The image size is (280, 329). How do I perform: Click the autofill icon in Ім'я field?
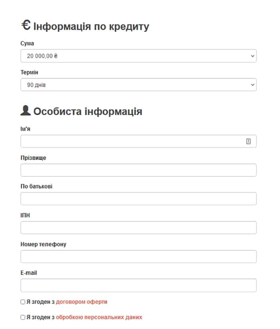tap(248, 141)
